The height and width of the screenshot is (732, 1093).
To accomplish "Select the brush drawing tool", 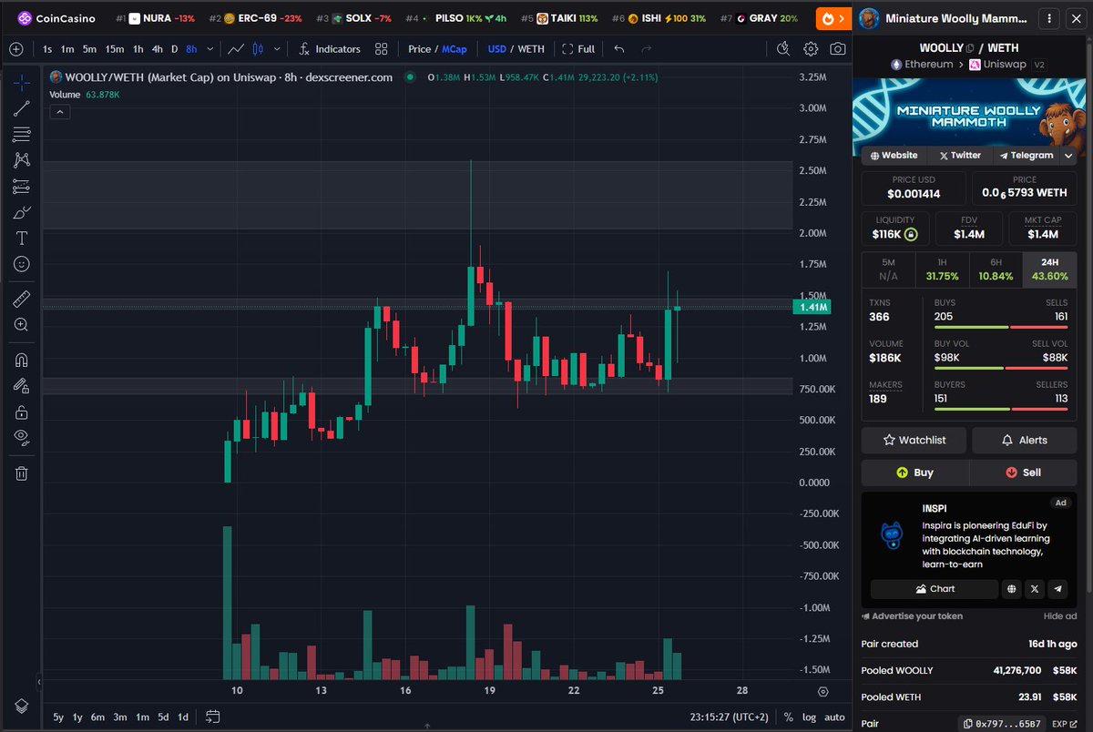I will (x=22, y=212).
